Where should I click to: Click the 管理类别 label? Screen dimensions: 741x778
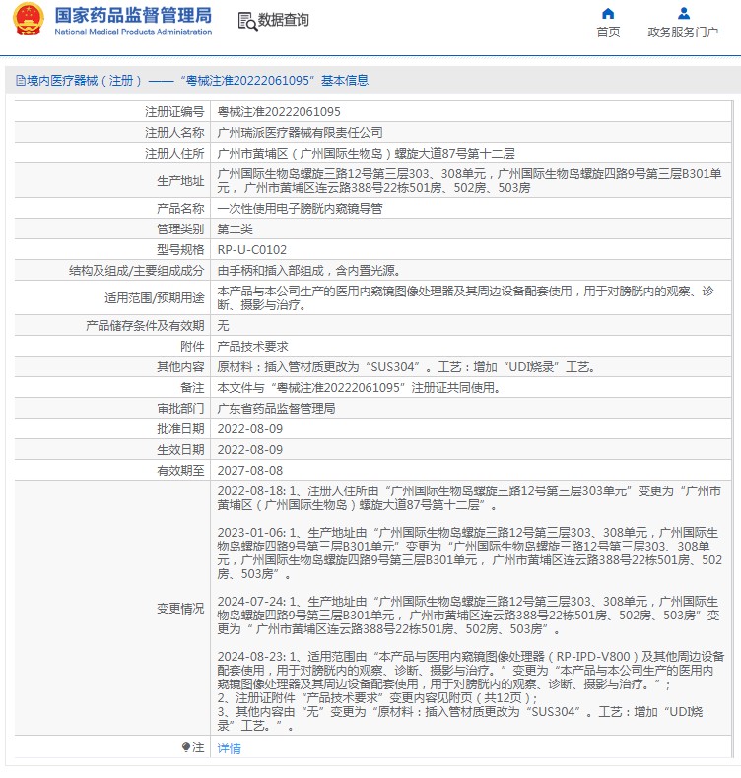coord(180,229)
